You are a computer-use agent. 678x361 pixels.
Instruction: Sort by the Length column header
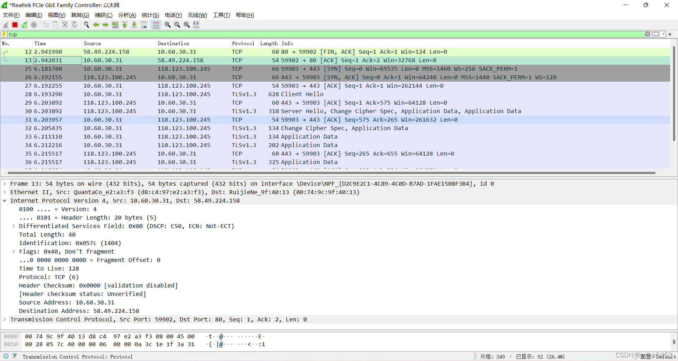coord(269,43)
